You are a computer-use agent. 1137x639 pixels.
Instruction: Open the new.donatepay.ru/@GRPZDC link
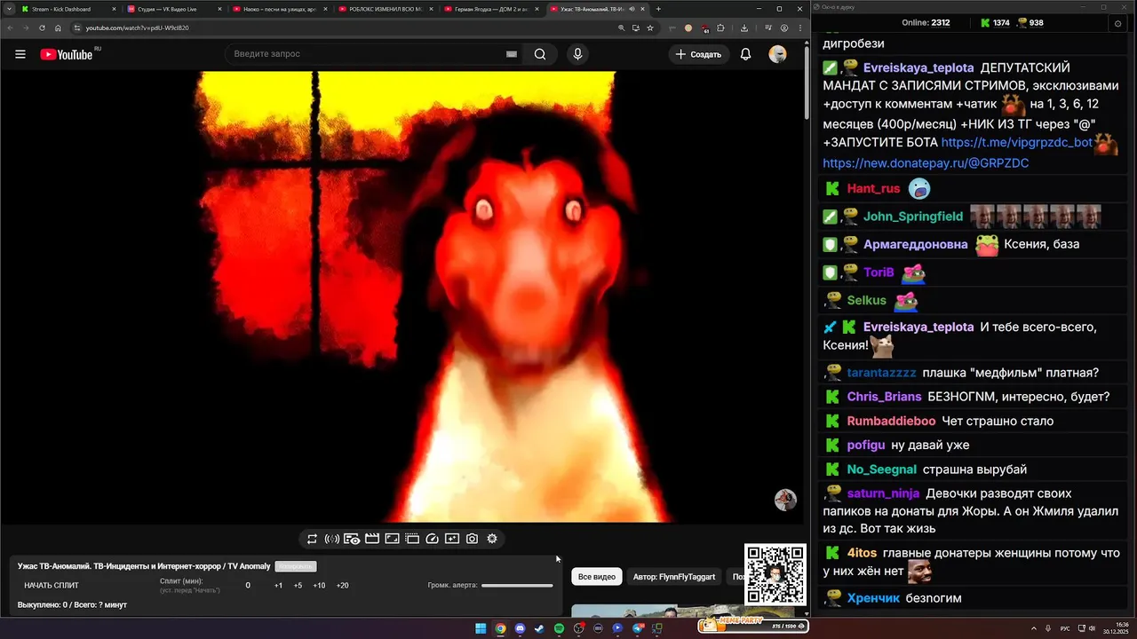coord(926,163)
